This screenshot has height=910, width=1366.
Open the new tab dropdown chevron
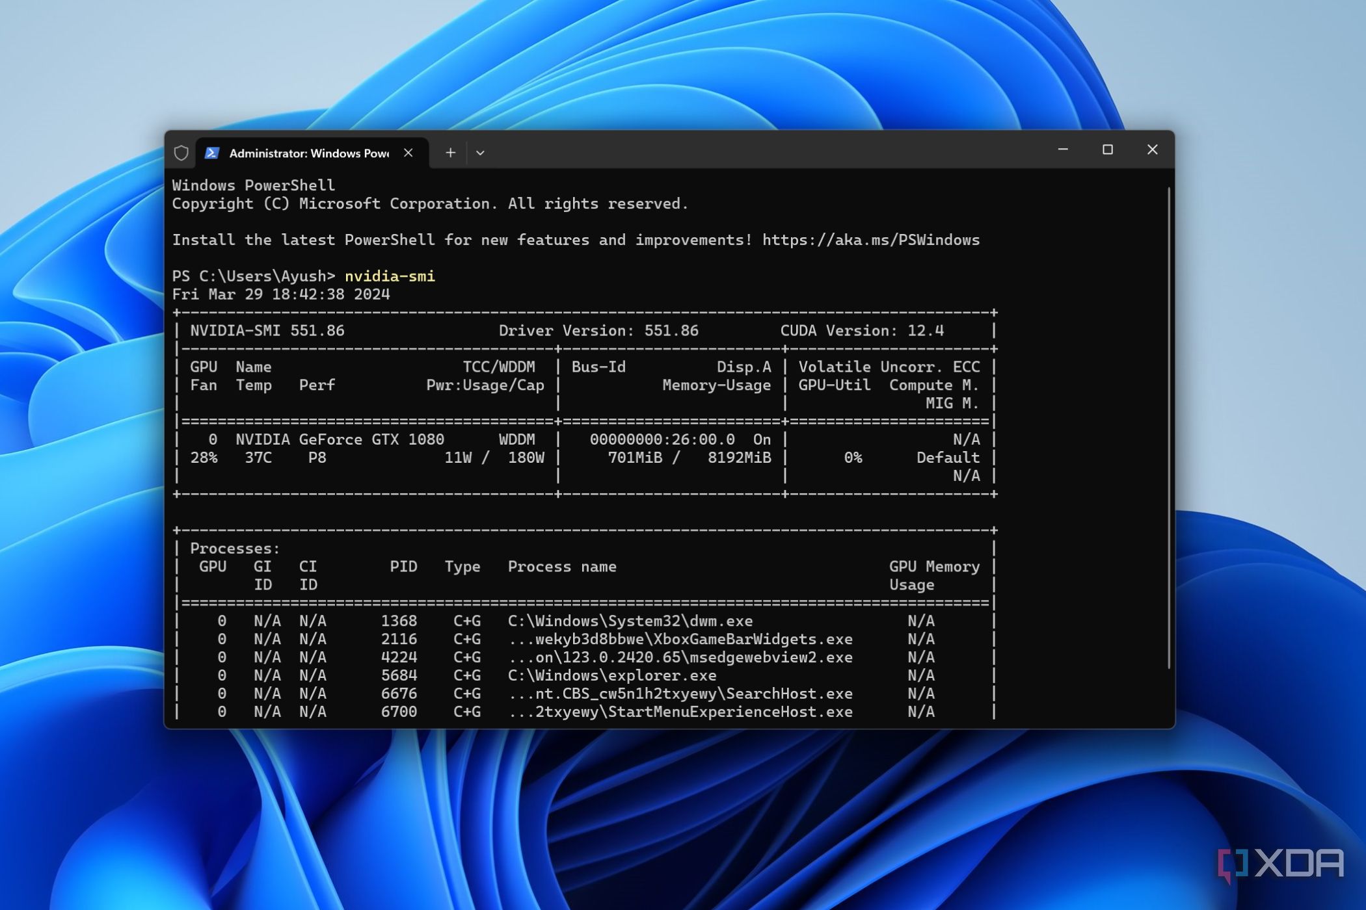pyautogui.click(x=480, y=153)
